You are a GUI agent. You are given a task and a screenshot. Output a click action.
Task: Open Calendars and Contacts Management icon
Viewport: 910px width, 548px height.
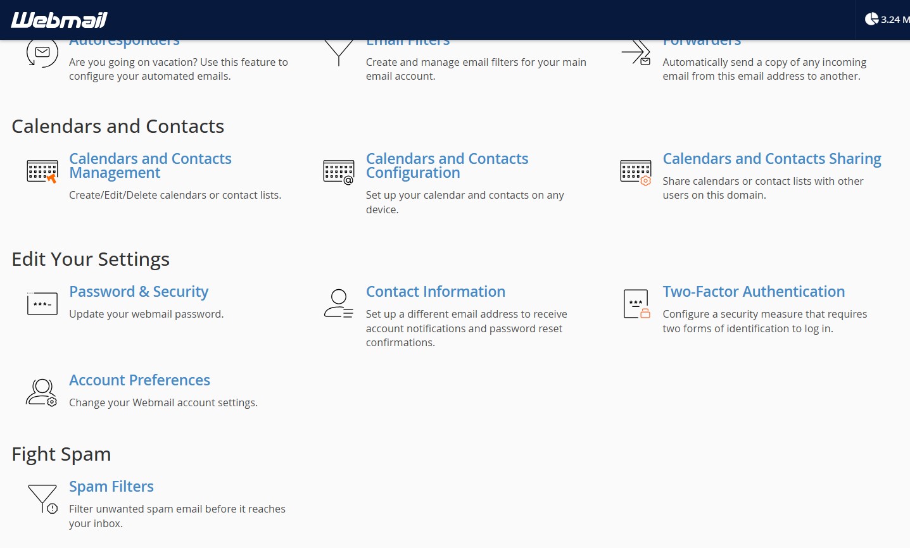click(42, 171)
